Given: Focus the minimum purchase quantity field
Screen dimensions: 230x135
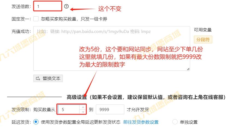Looking at the screenshot, I should coord(69,109).
